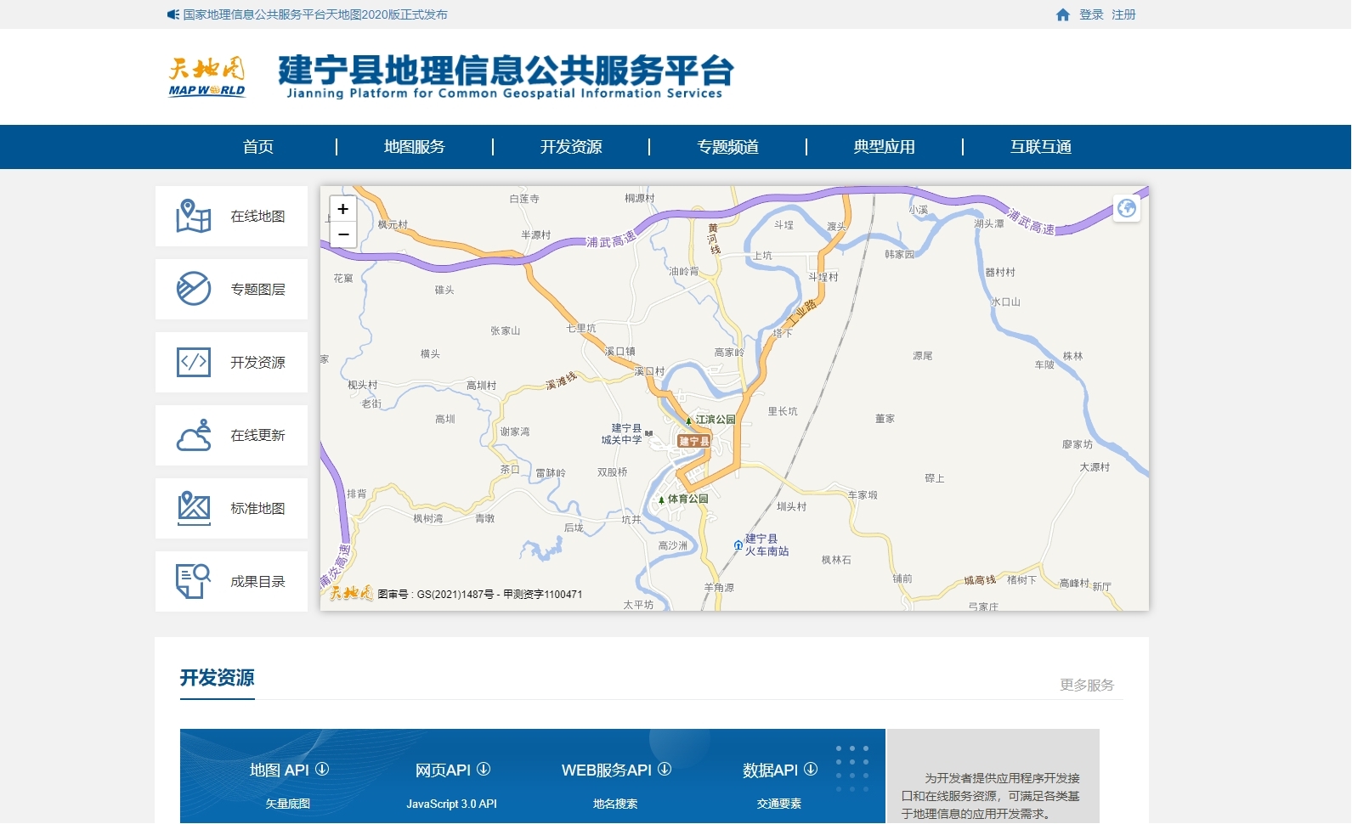This screenshot has width=1352, height=824.
Task: Click the standard map (标准地图) icon
Action: 194,508
